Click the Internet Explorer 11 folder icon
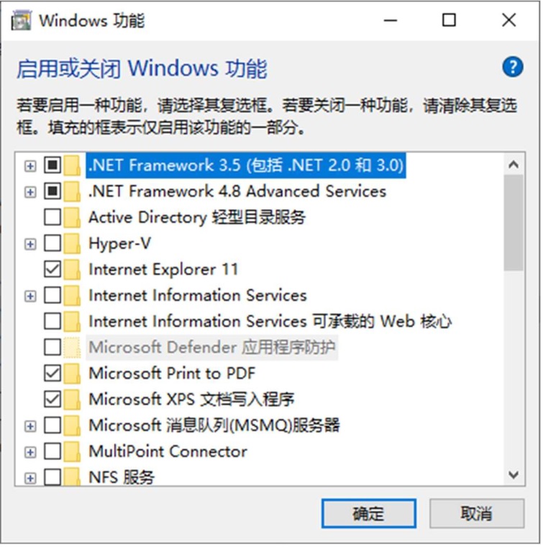This screenshot has width=543, height=547. [x=72, y=269]
